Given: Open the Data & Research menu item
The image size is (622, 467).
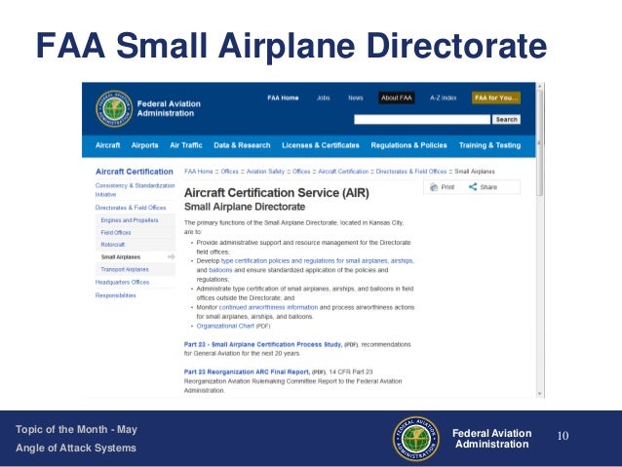Looking at the screenshot, I should [x=242, y=145].
